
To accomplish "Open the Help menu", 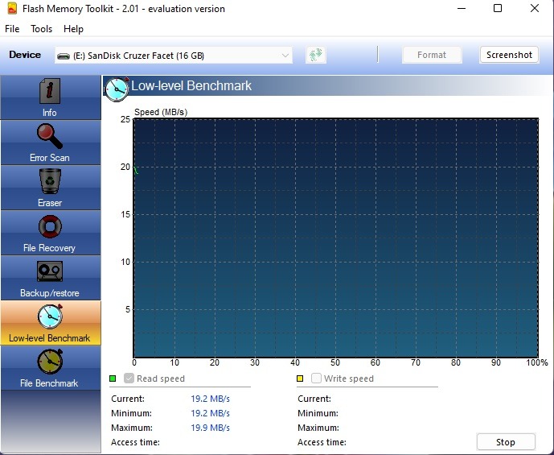I will [73, 29].
